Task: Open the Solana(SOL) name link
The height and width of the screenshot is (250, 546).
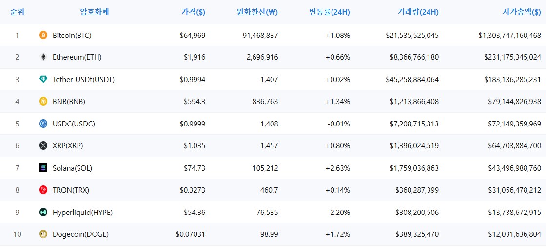Action: [x=73, y=168]
